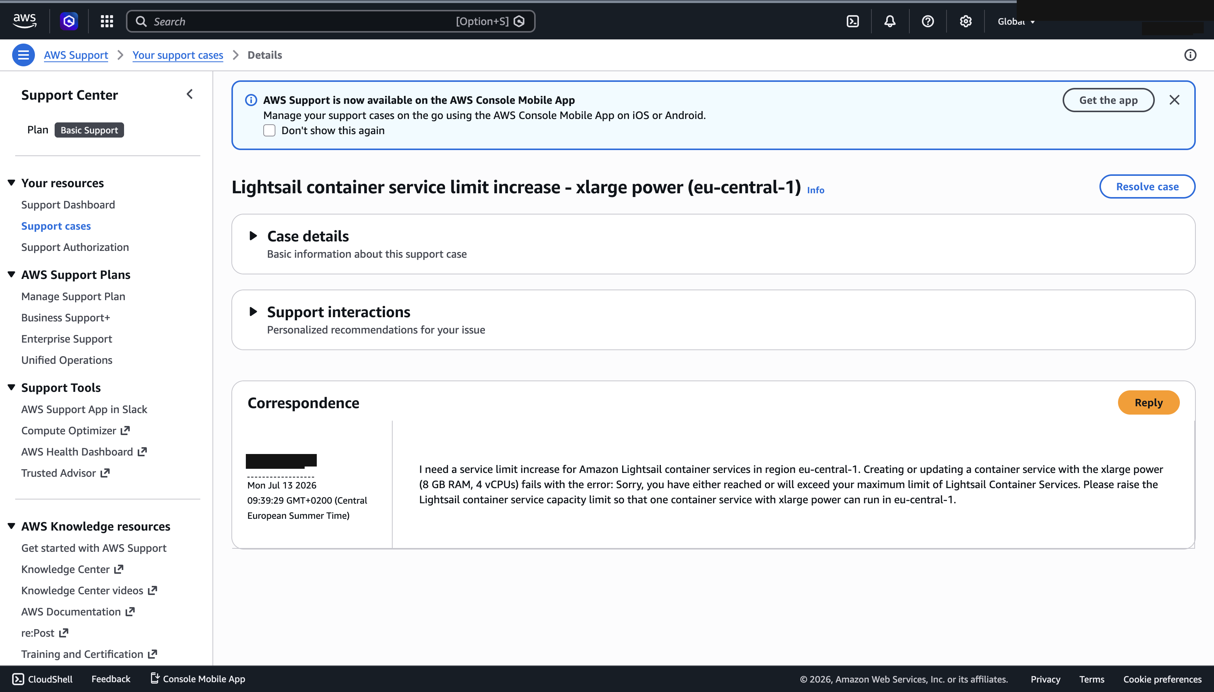
Task: Click the CloudShell terminal icon in the top bar
Action: [853, 21]
